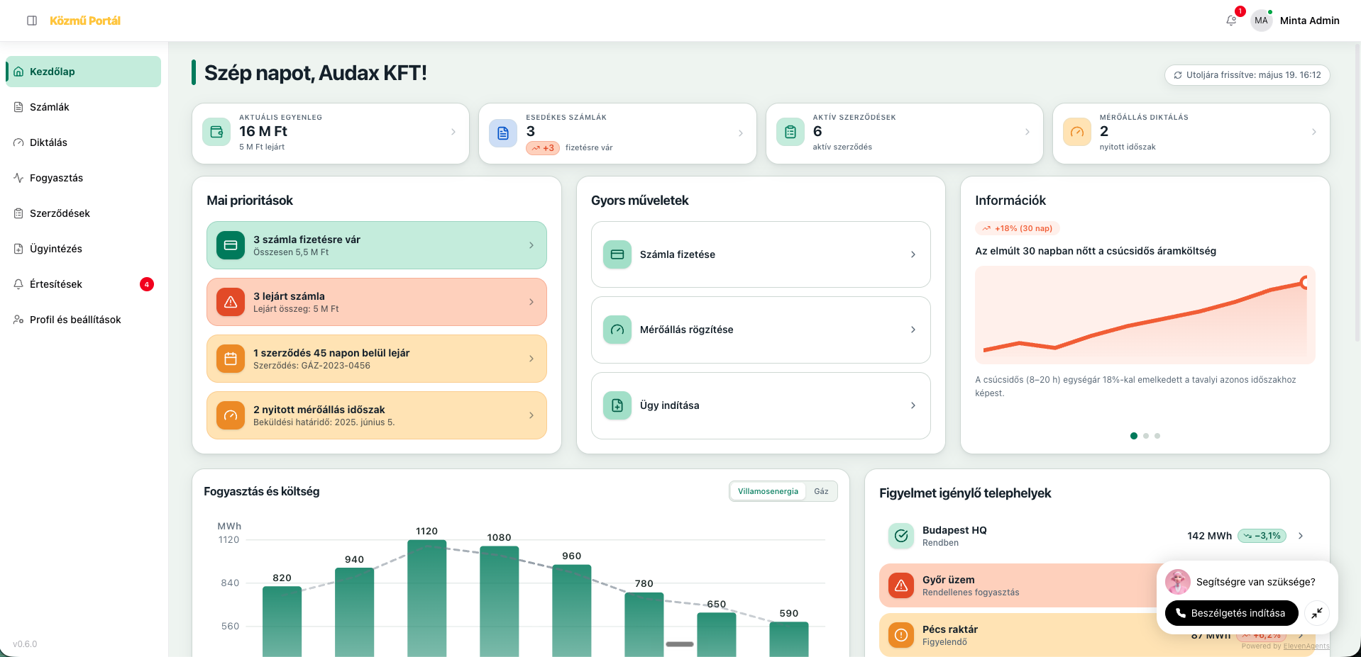Viewport: 1361px width, 657px height.
Task: Click the Profil és beállítások user icon
Action: click(18, 320)
